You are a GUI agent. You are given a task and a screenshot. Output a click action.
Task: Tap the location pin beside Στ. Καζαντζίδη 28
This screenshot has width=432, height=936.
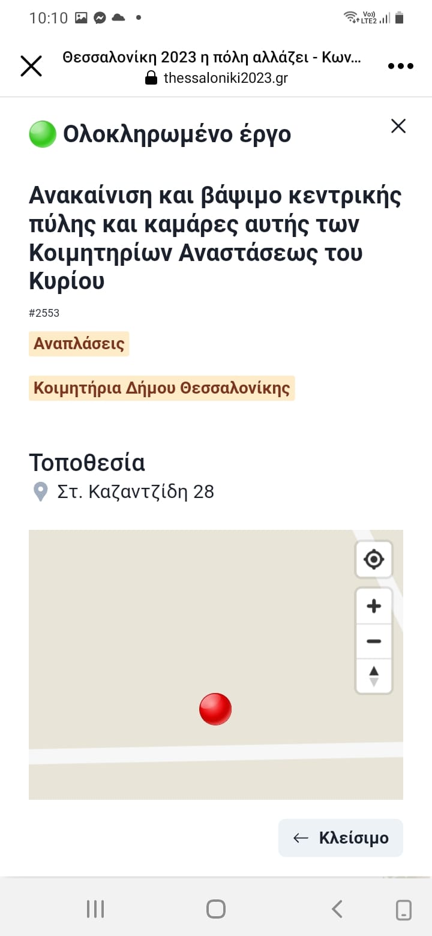point(40,492)
